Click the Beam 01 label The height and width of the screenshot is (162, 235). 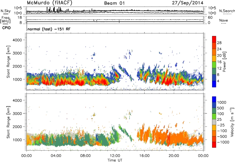114,3
